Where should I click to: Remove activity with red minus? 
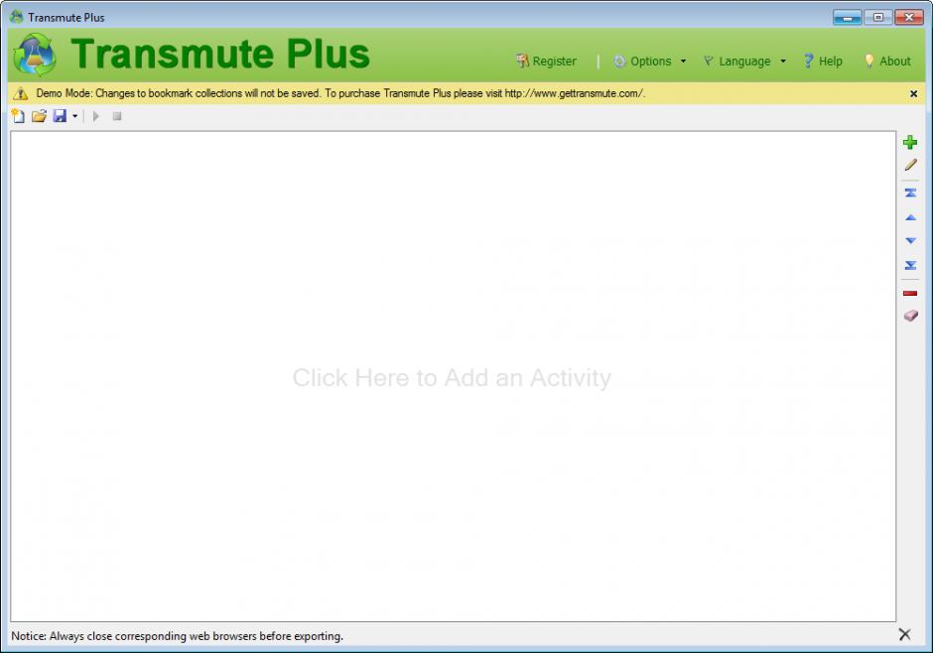click(910, 293)
